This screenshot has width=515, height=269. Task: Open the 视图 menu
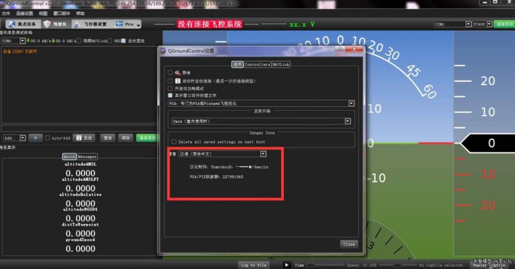pyautogui.click(x=43, y=14)
